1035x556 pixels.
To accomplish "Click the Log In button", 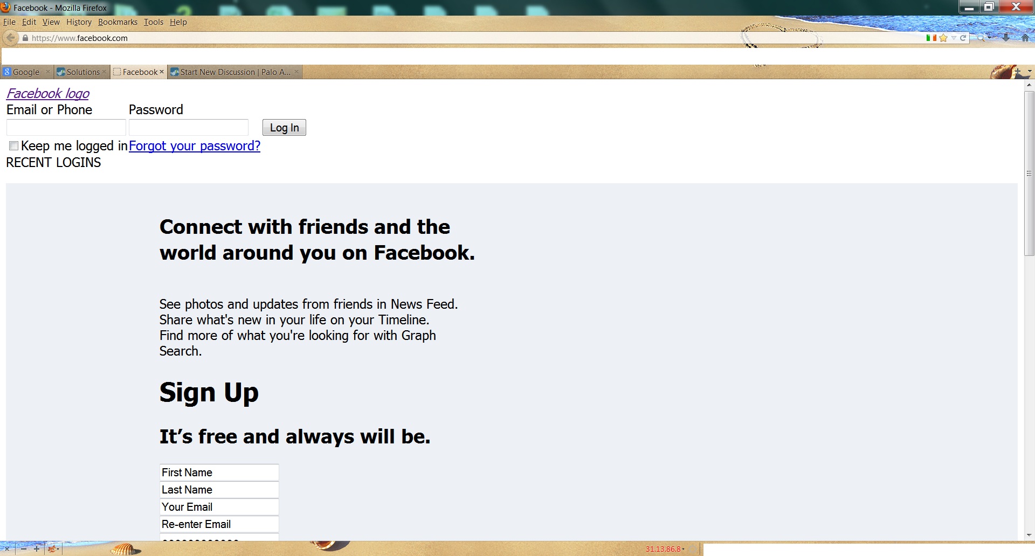I will click(x=284, y=128).
